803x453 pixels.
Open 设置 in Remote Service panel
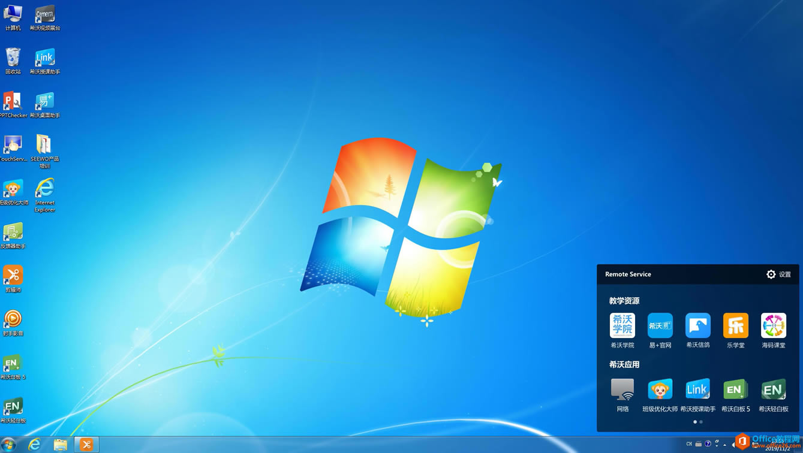tap(778, 274)
